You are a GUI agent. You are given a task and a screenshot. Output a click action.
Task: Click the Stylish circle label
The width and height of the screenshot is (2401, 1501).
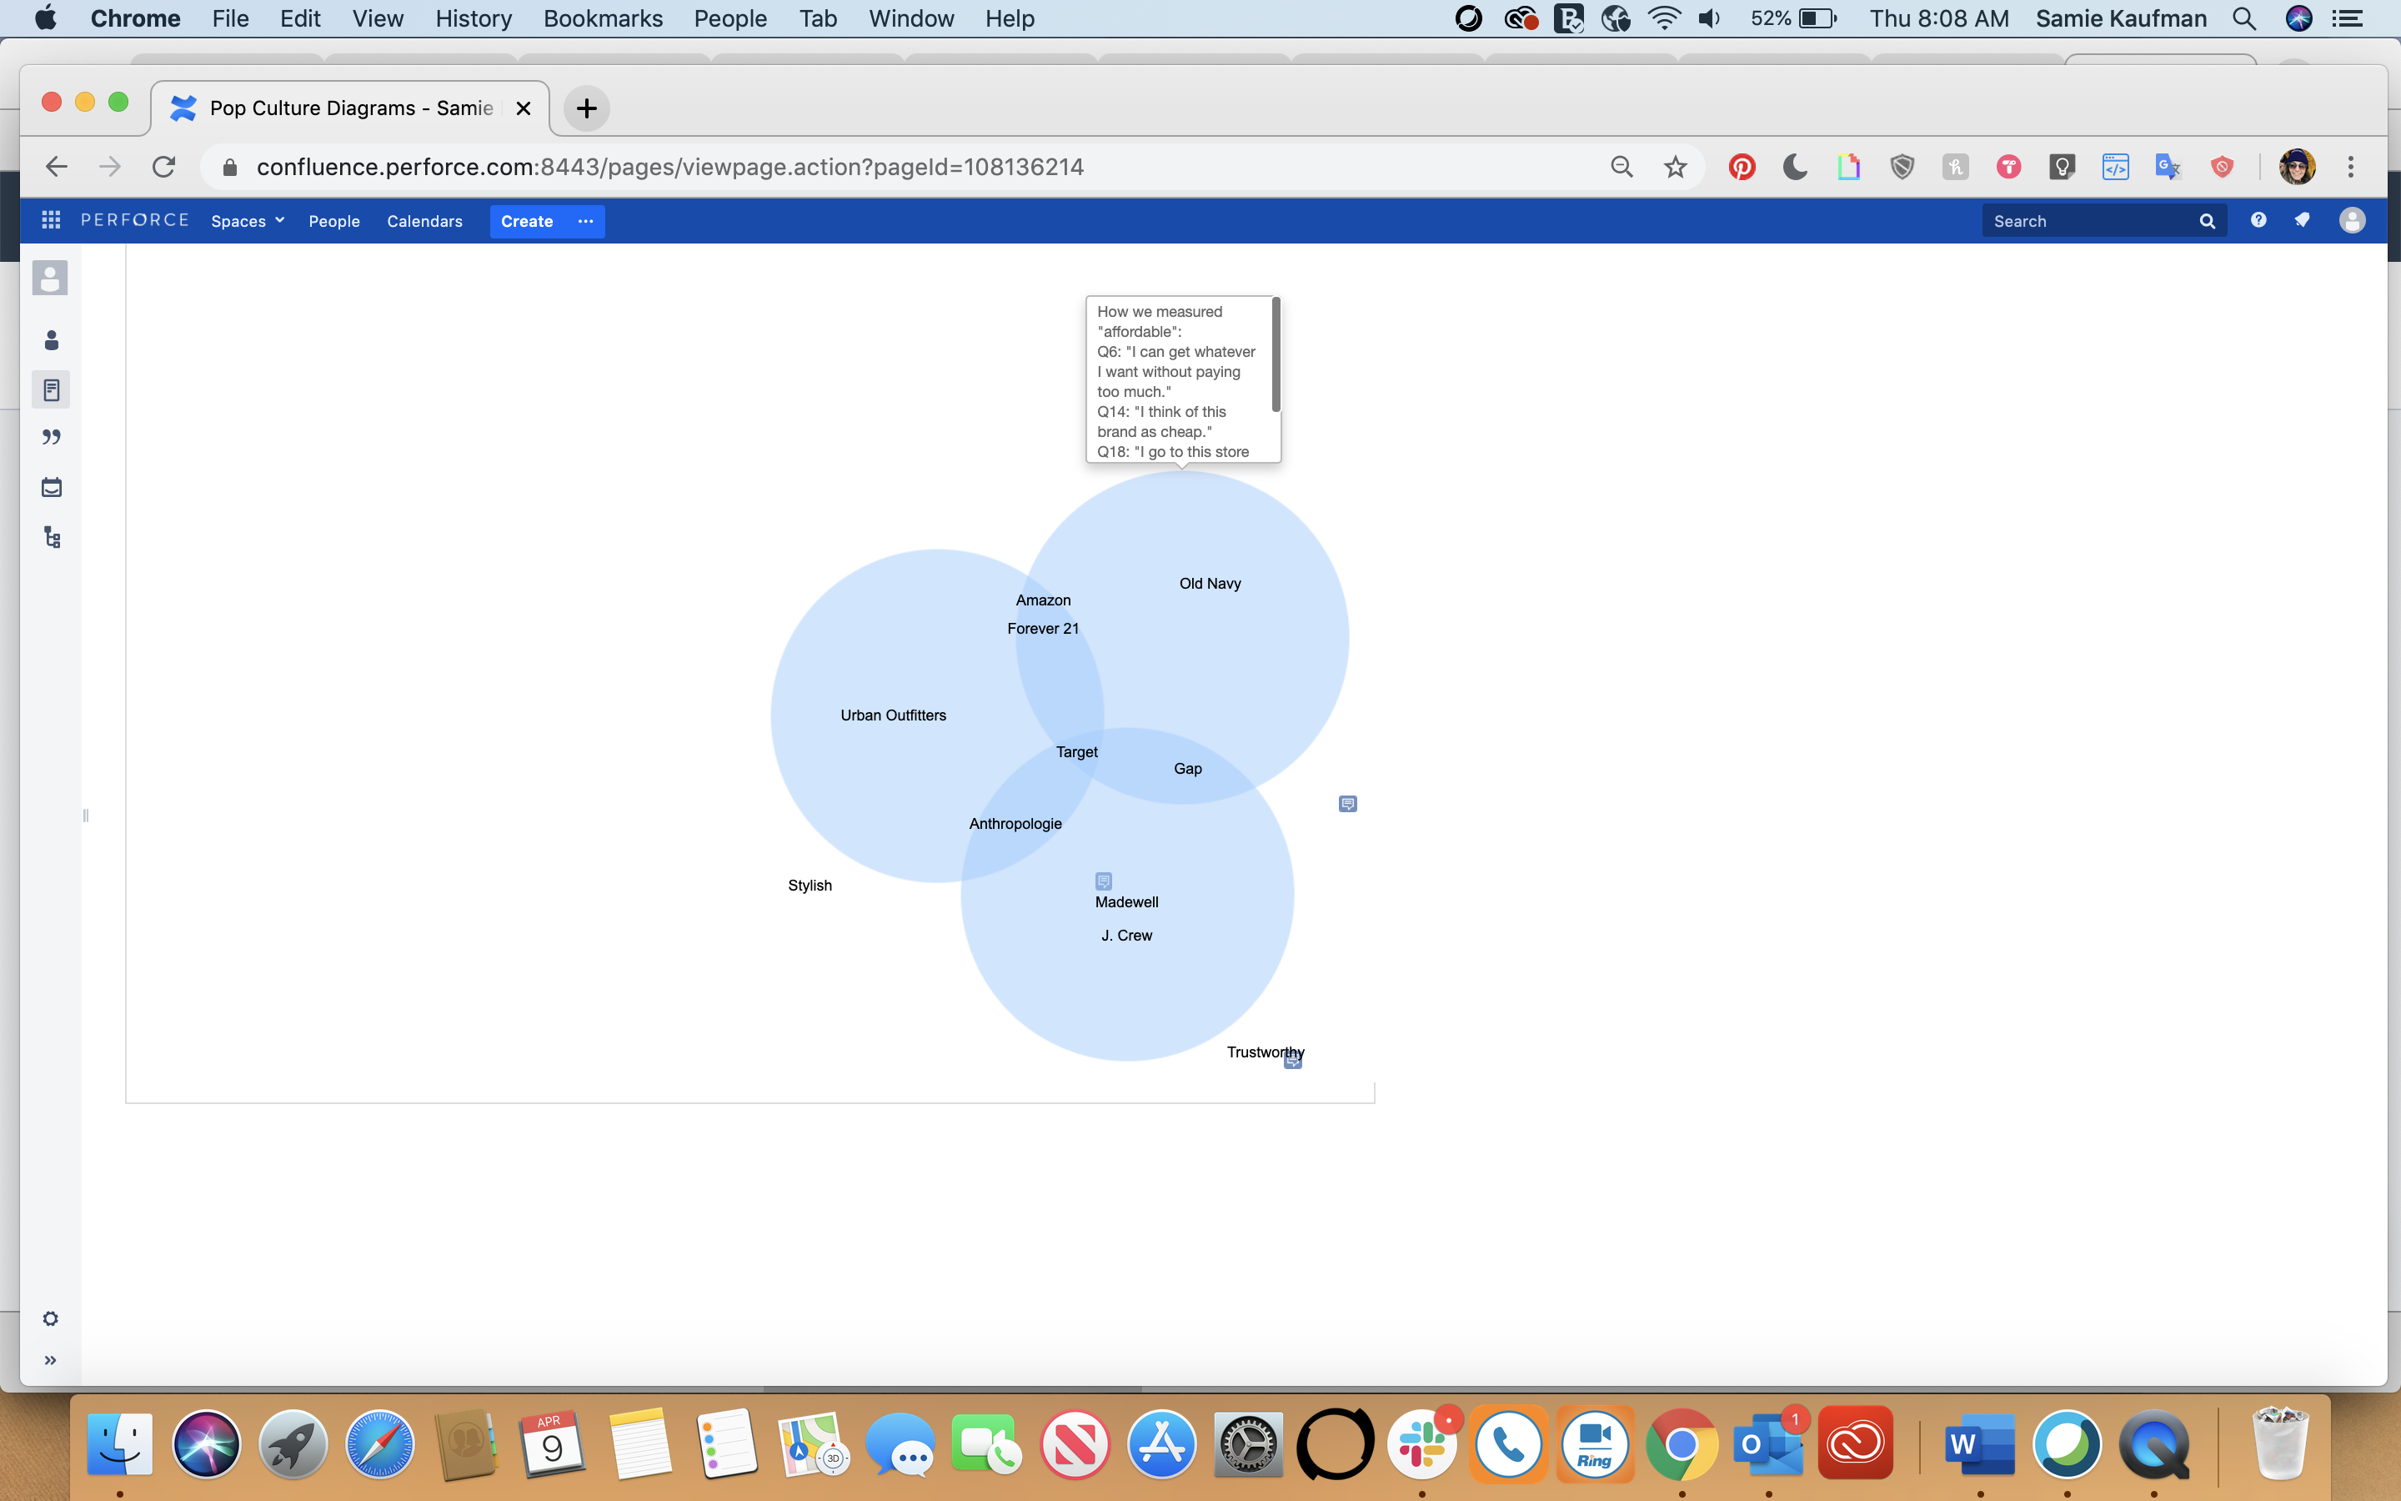[x=810, y=886]
